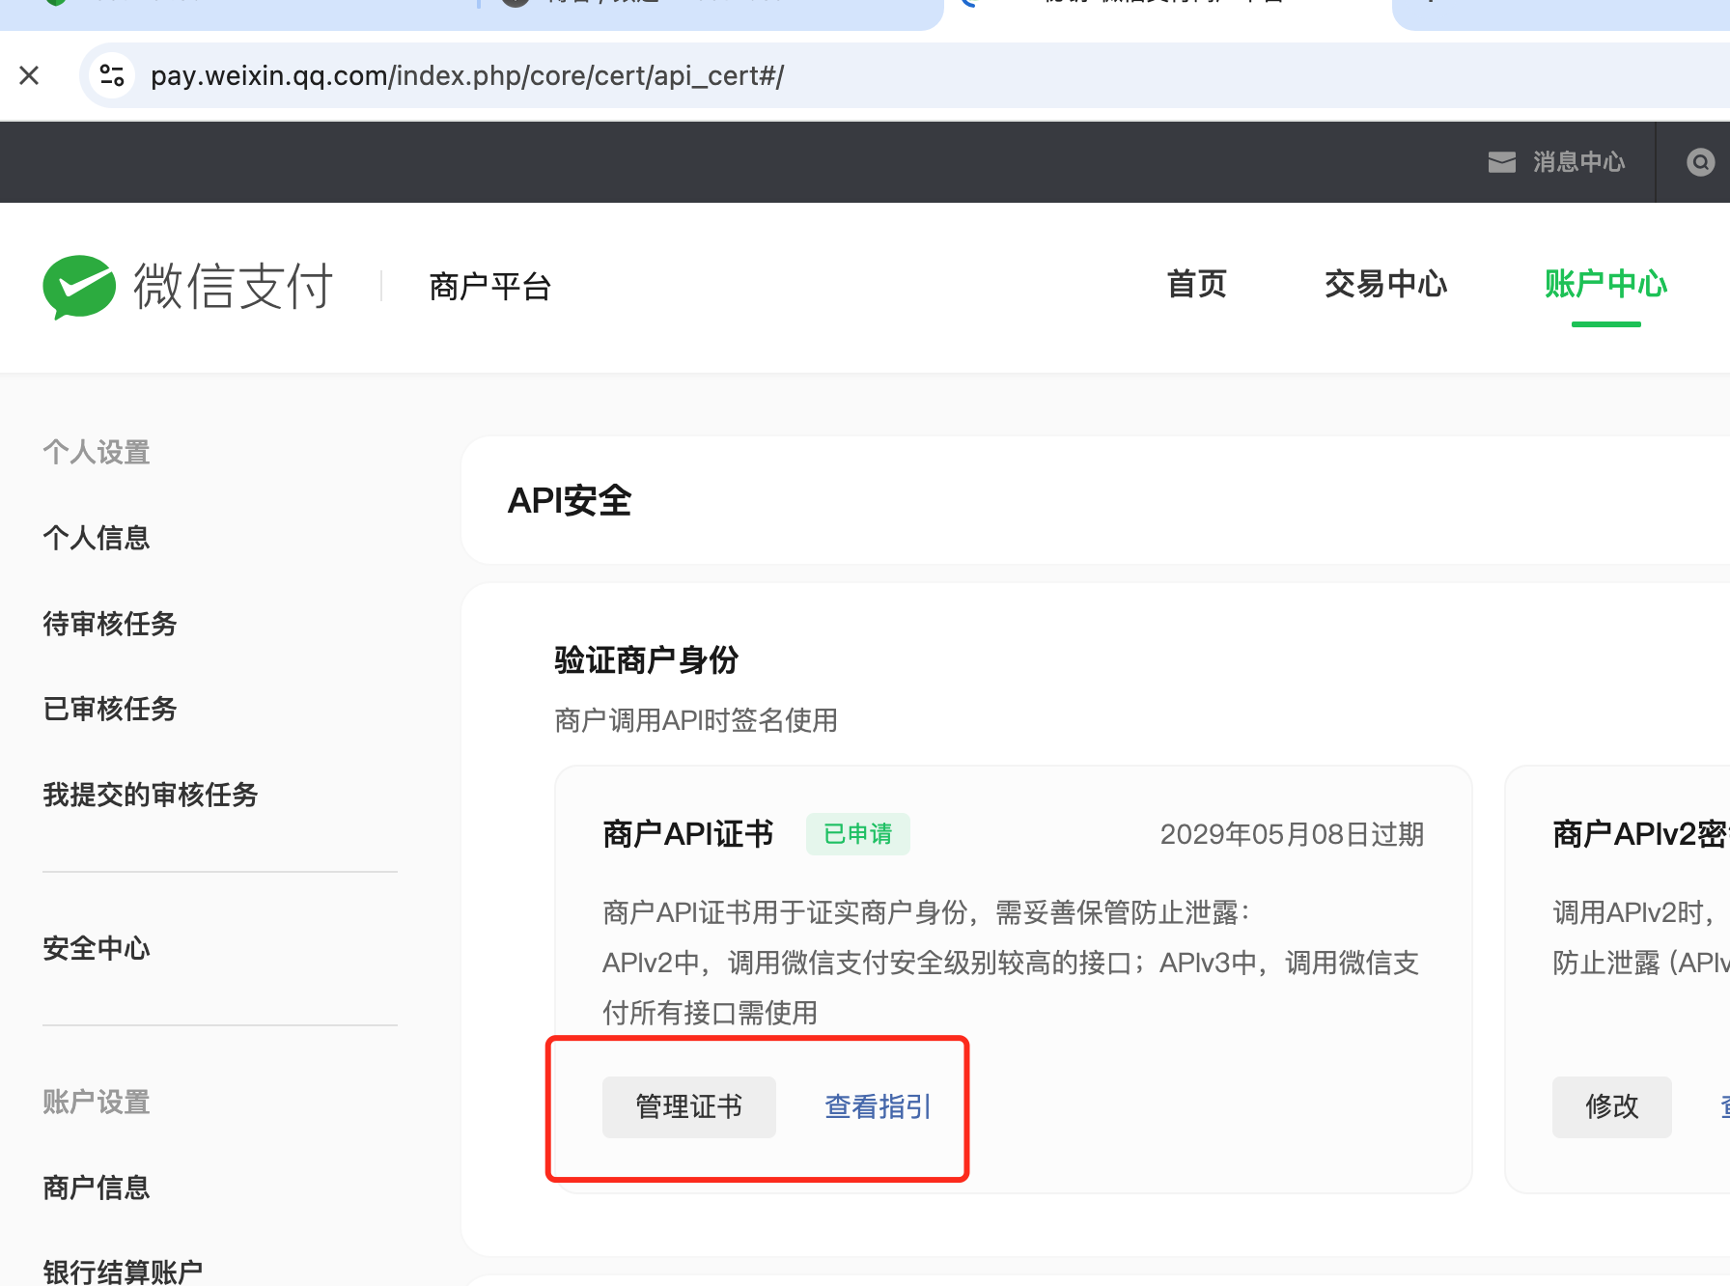The height and width of the screenshot is (1286, 1730).
Task: Open 待审核任务 in the sidebar
Action: click(x=110, y=624)
